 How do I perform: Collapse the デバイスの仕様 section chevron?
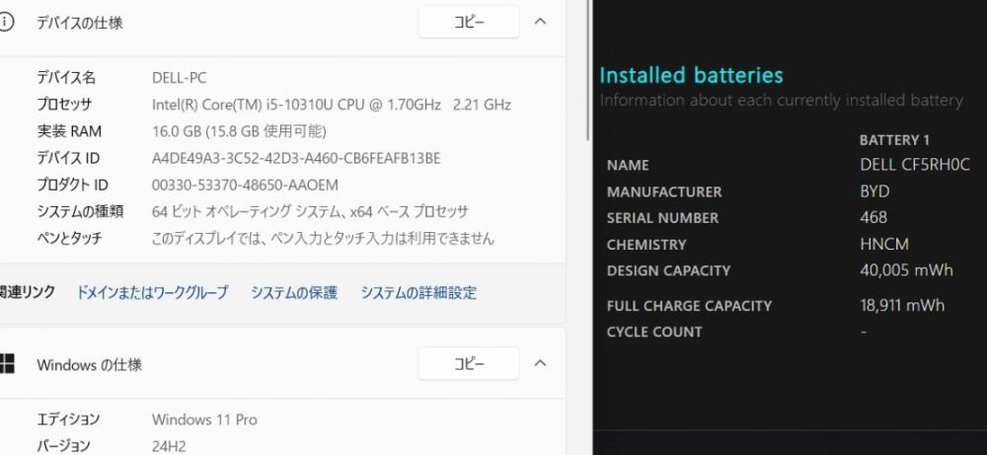pos(540,22)
